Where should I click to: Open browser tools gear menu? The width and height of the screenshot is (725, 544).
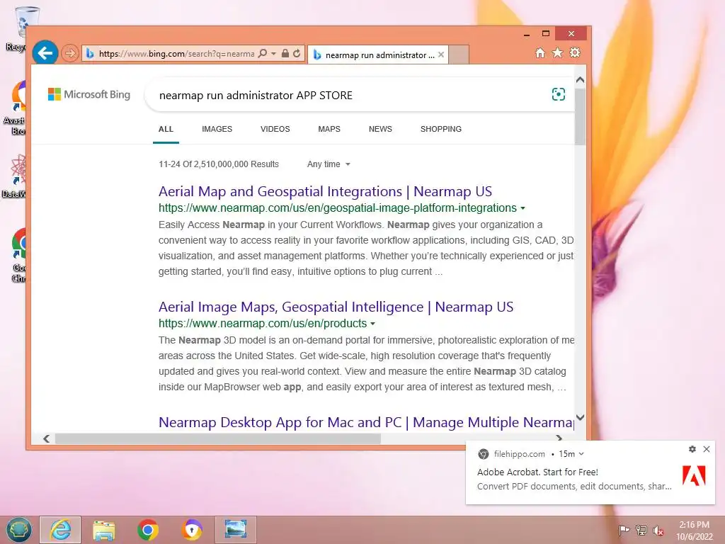(575, 52)
